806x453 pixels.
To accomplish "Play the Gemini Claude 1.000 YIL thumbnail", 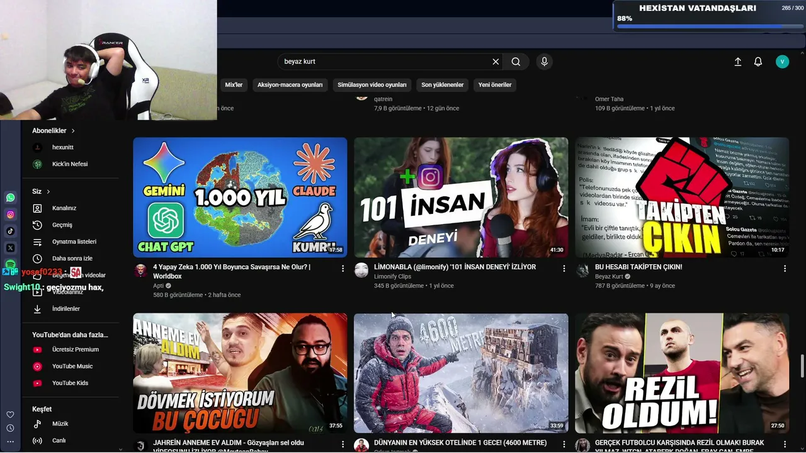I will point(240,198).
